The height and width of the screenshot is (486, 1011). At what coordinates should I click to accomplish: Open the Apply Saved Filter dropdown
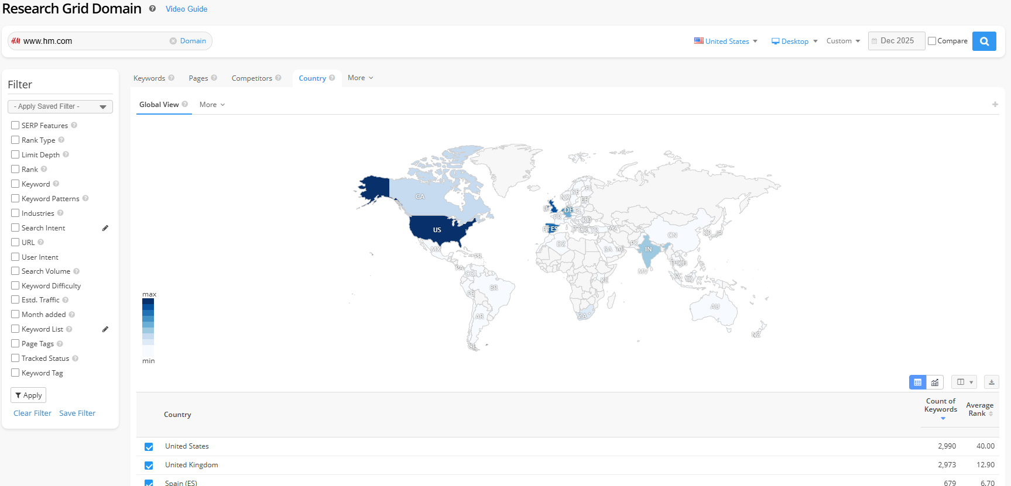click(60, 106)
